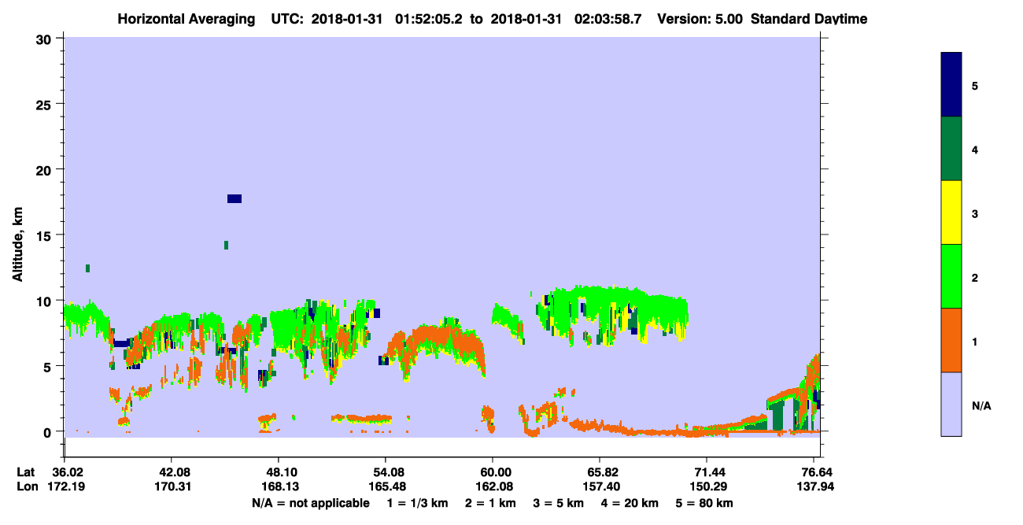This screenshot has width=1023, height=525.
Task: Click the color bar label '3'
Action: [975, 213]
